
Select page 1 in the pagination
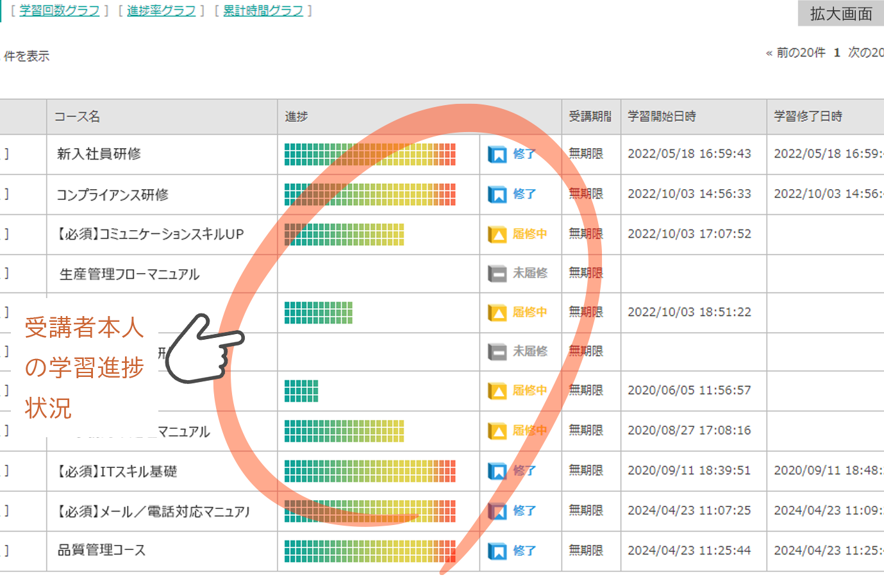837,53
